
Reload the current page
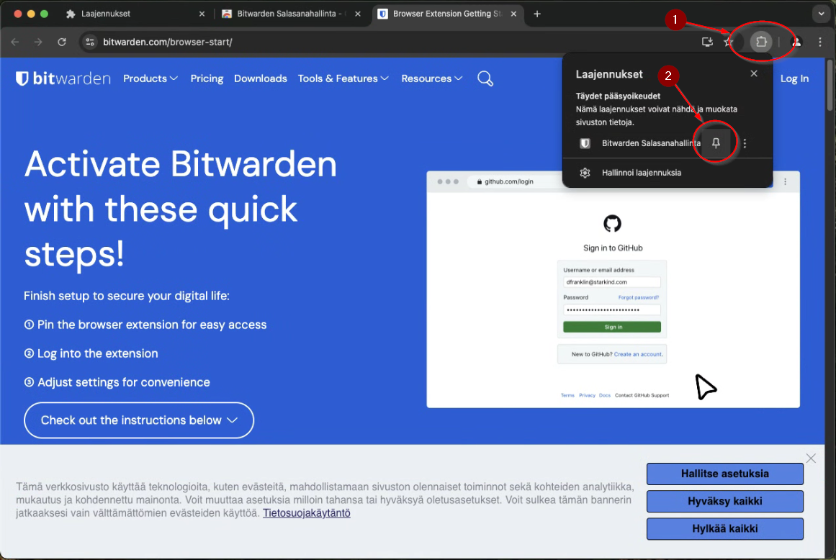pyautogui.click(x=62, y=42)
